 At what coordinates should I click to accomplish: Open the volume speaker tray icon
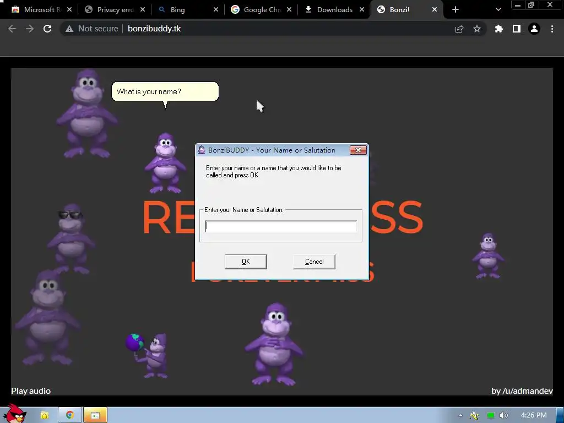pyautogui.click(x=504, y=415)
